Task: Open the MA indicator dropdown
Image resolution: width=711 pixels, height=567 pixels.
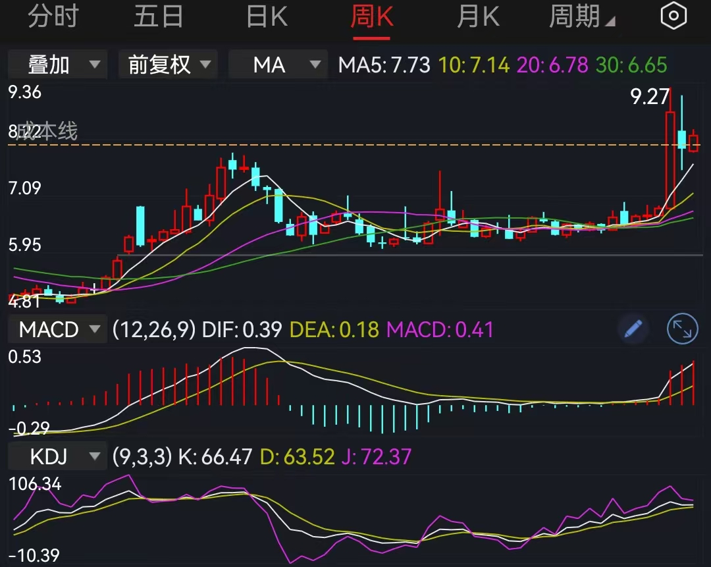Action: click(x=277, y=65)
